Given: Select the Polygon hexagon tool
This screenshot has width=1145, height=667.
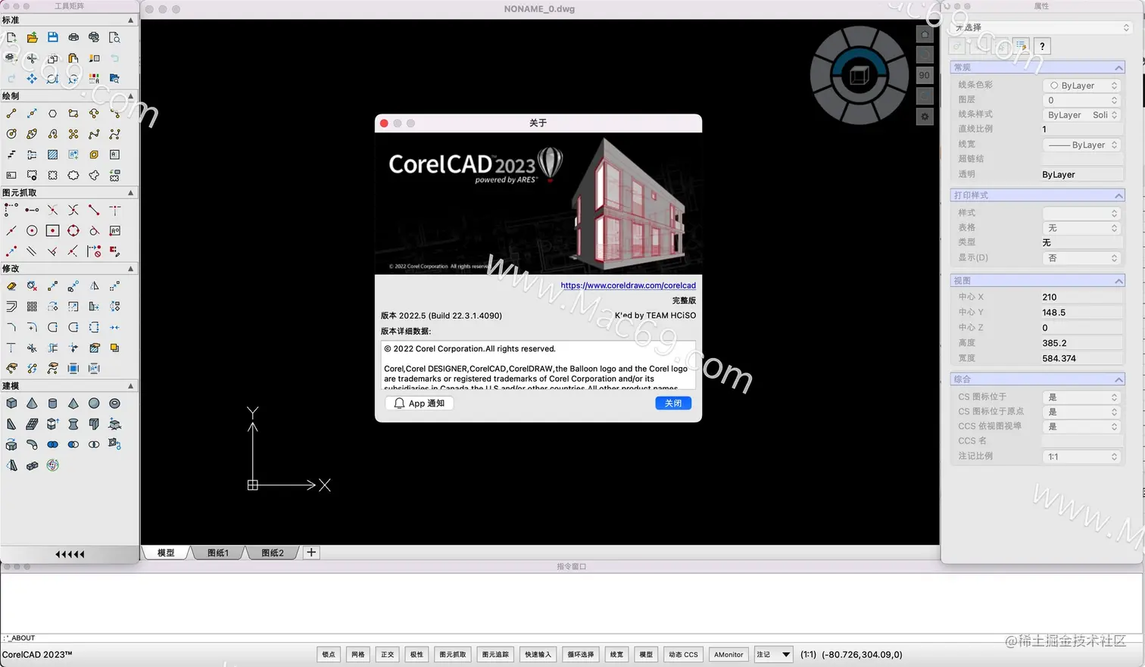Looking at the screenshot, I should (x=52, y=114).
